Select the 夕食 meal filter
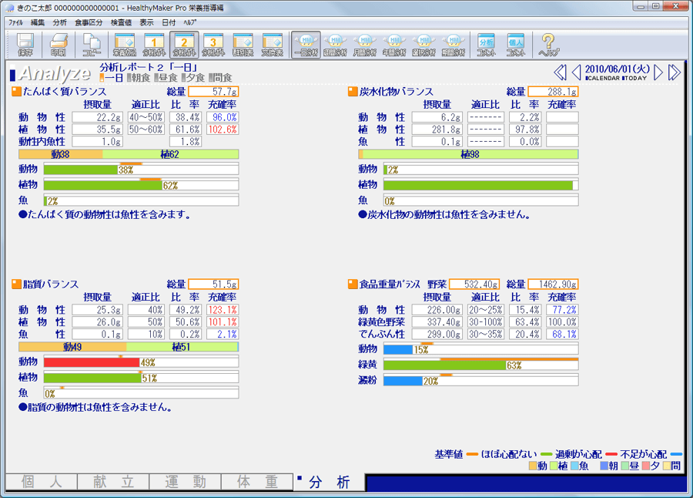Image resolution: width=693 pixels, height=498 pixels. click(x=193, y=78)
